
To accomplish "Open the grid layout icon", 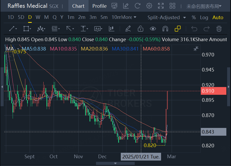I will [x=172, y=6].
